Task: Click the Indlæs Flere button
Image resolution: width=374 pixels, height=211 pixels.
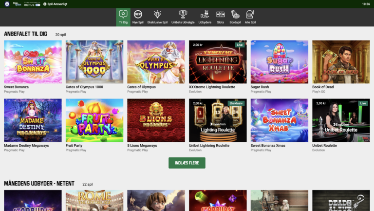Action: (x=187, y=163)
